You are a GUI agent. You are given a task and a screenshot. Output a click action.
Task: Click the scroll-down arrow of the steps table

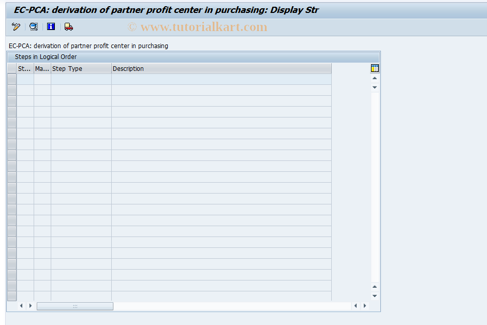[374, 87]
